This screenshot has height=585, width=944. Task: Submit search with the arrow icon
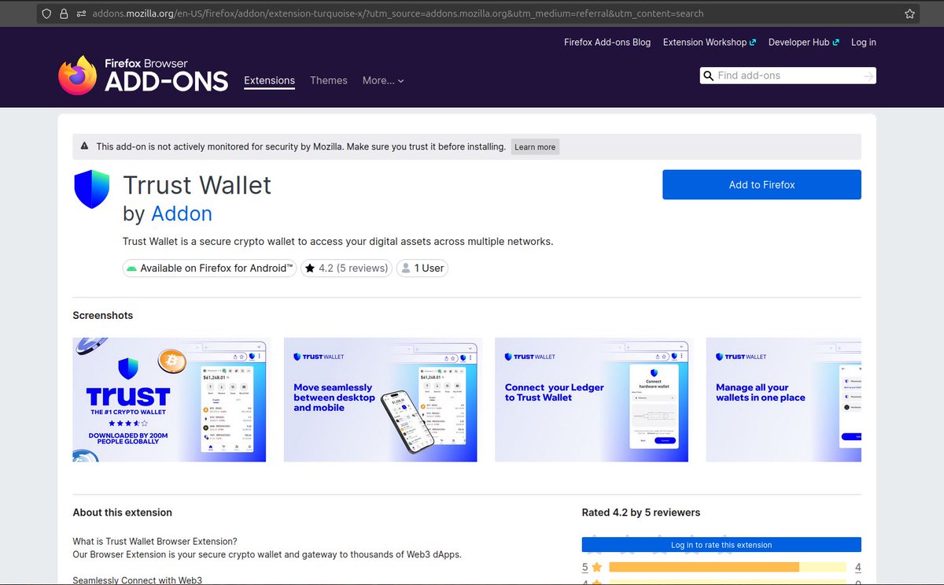coord(867,76)
